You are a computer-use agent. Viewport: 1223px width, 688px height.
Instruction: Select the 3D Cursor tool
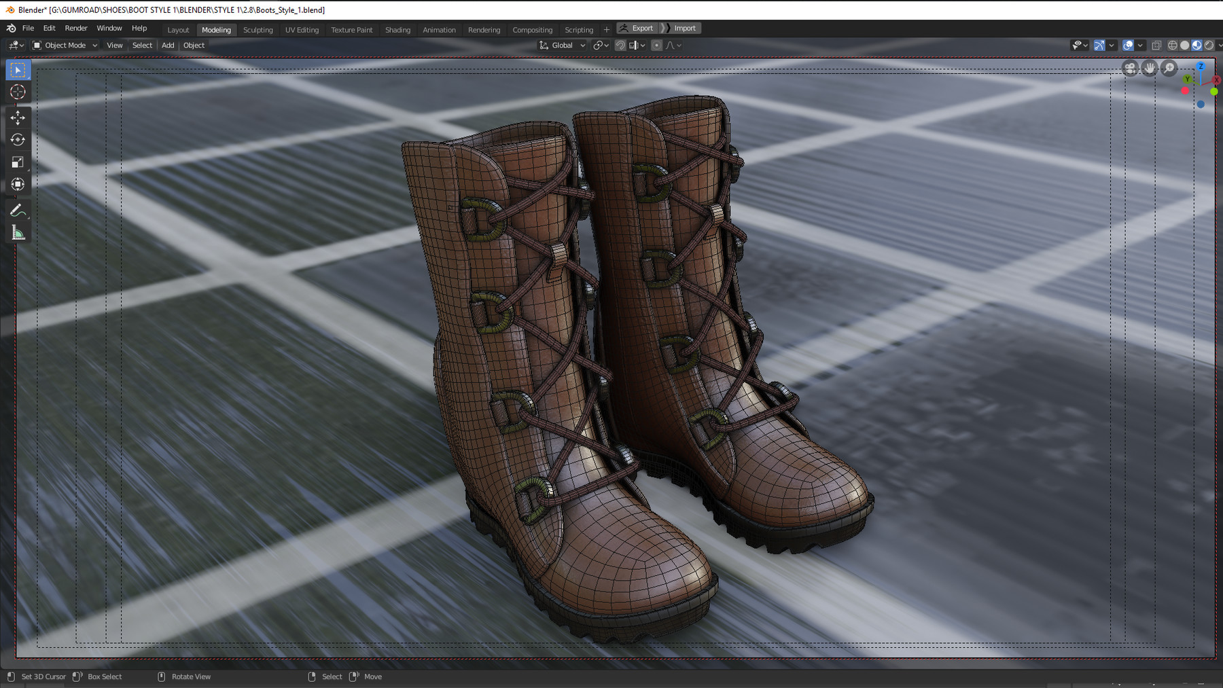tap(18, 92)
